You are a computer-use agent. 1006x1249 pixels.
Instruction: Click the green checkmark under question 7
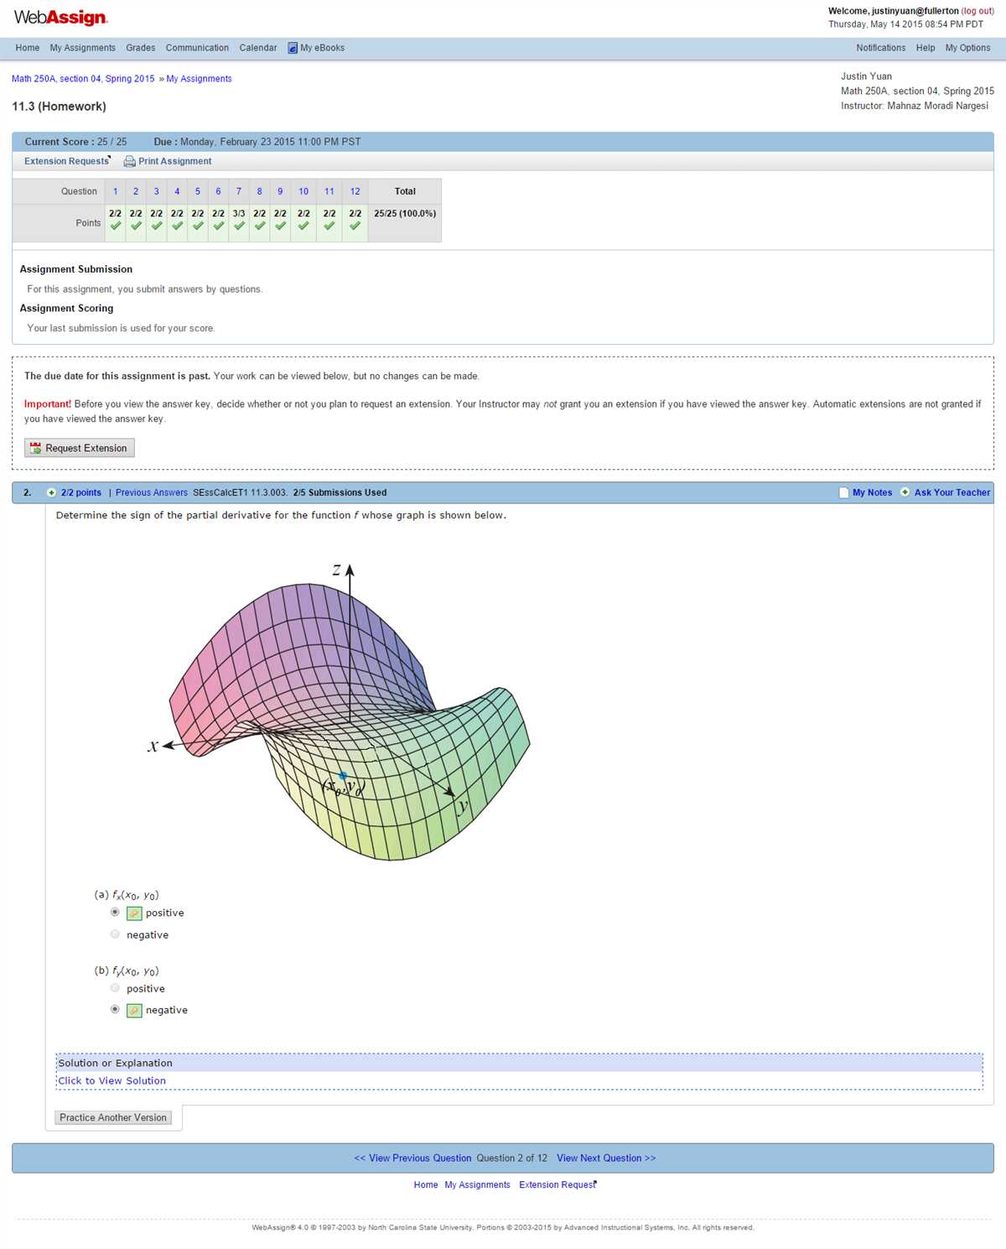(x=239, y=226)
